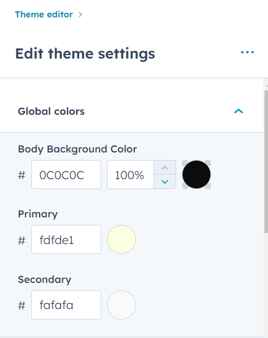Open the black Body Background color swatch
This screenshot has width=268, height=338.
click(x=196, y=175)
